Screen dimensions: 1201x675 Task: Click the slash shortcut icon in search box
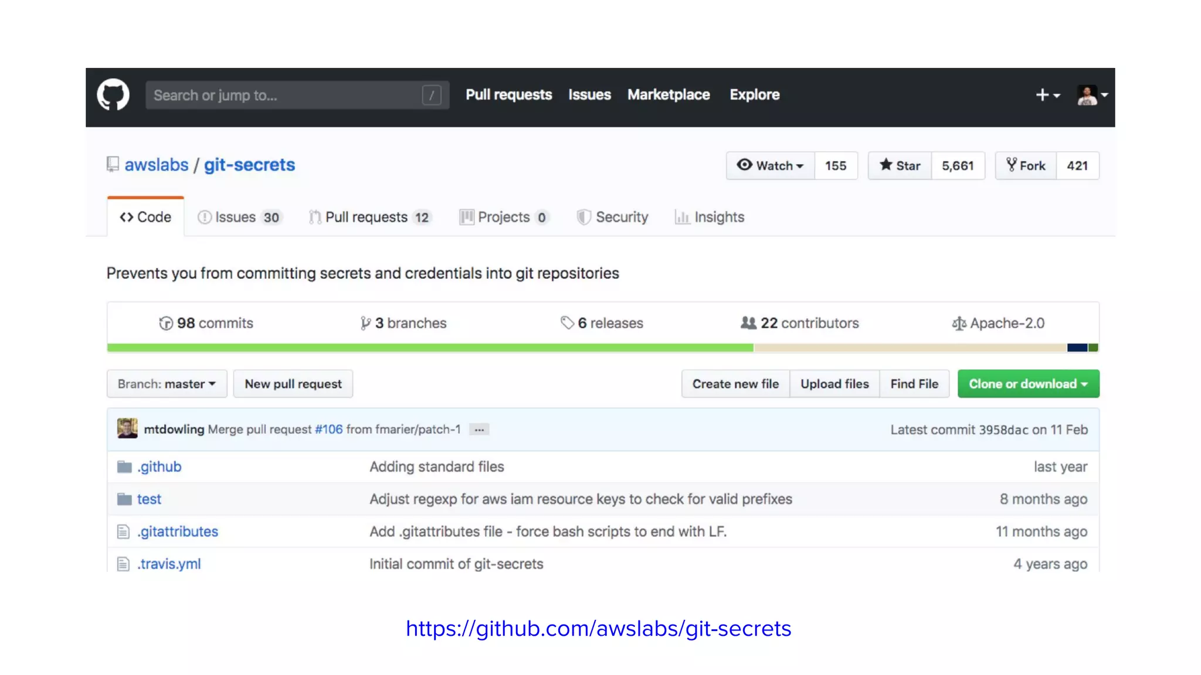pos(431,95)
